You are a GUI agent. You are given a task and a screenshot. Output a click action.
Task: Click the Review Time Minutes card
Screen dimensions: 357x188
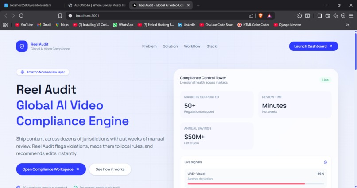[x=295, y=104]
